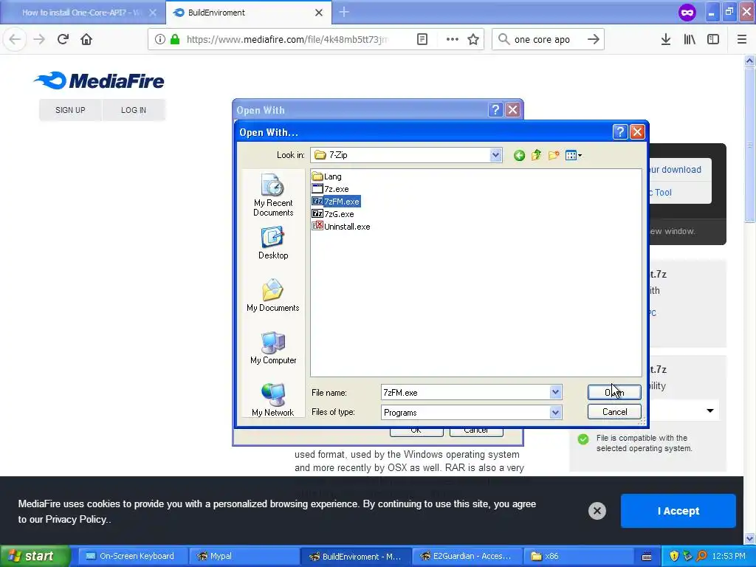Select 7z.exe in file list
Viewport: 756px width, 567px height.
pos(330,189)
